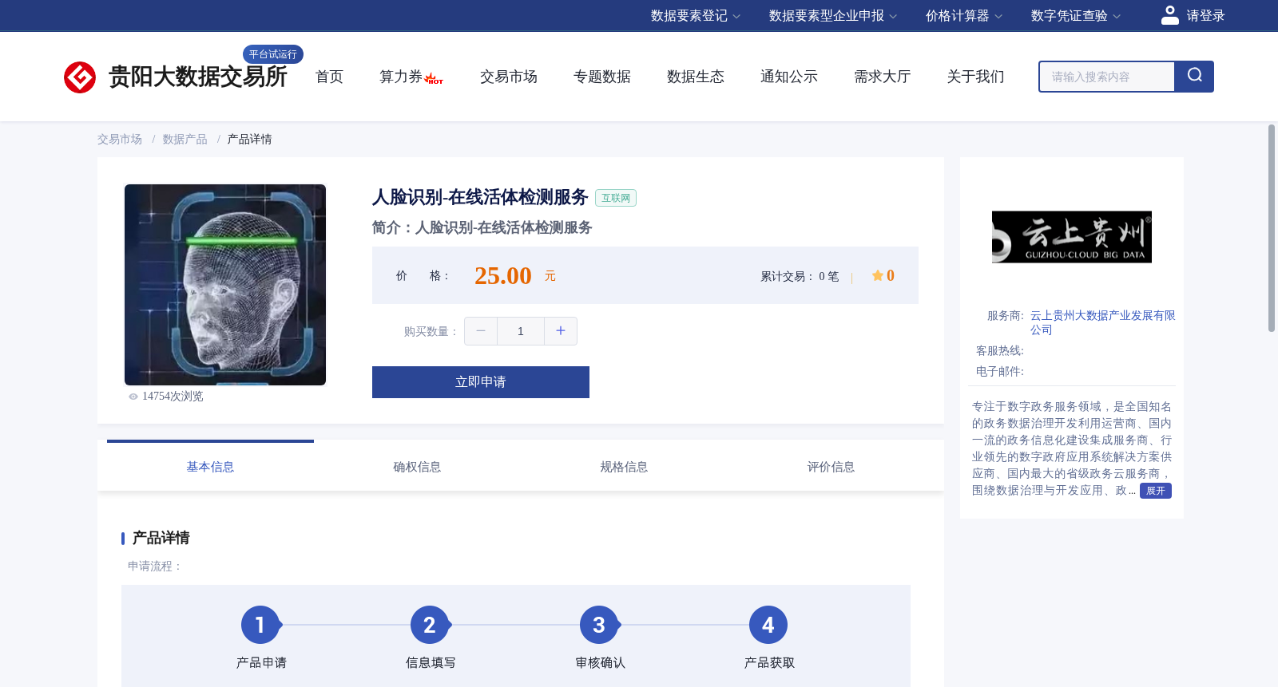Viewport: 1278px width, 687px height.
Task: Click 数据产品 in the breadcrumb
Action: pos(185,140)
